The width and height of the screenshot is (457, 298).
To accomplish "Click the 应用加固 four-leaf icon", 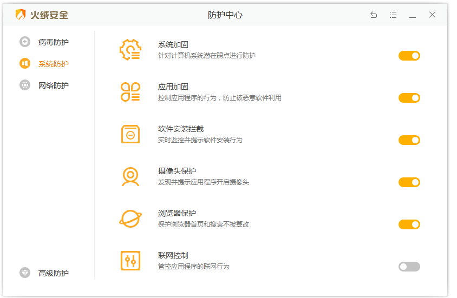I will (x=130, y=92).
